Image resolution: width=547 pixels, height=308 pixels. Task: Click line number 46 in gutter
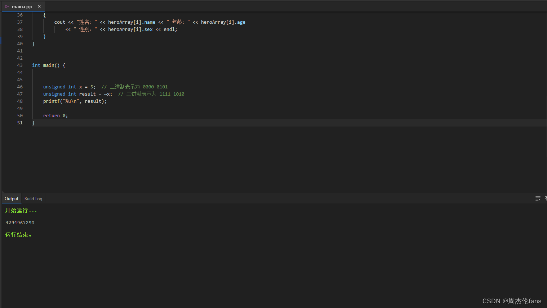tap(20, 87)
